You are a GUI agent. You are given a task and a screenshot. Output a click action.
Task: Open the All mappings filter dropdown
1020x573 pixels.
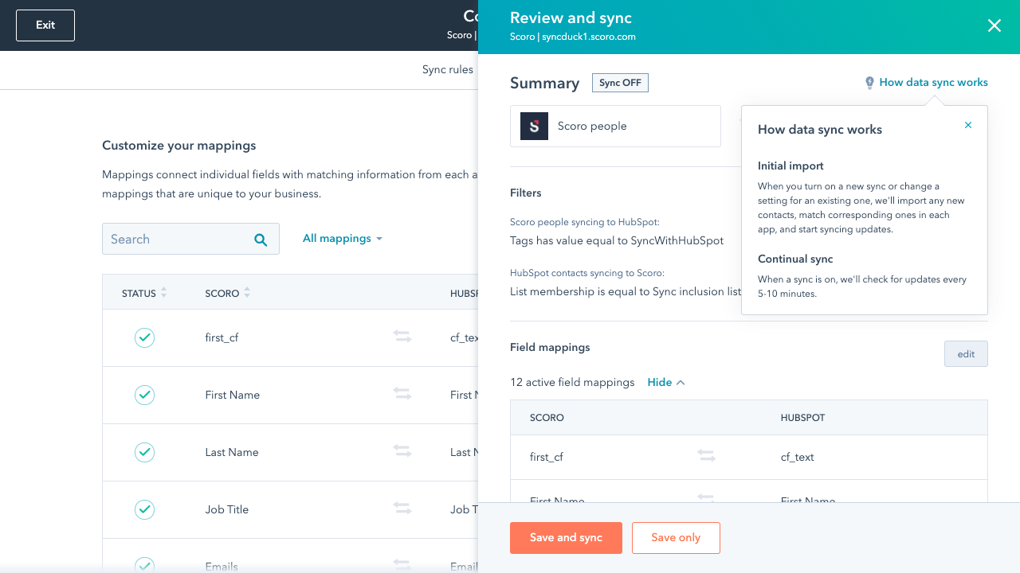click(x=343, y=239)
